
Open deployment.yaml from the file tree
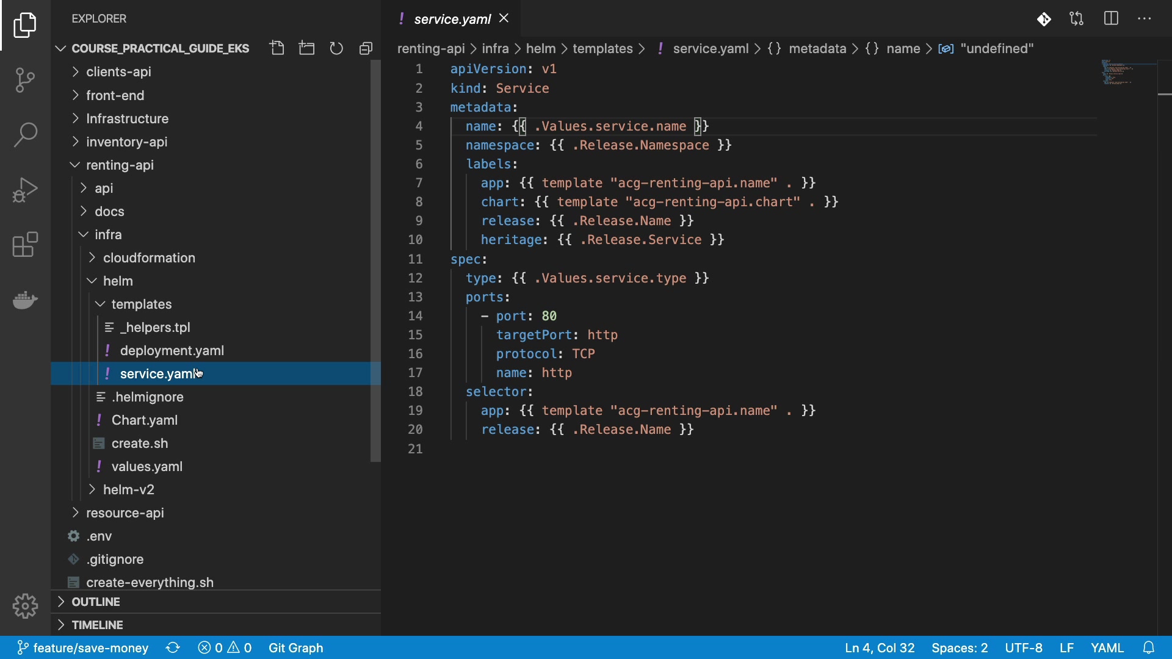point(172,351)
